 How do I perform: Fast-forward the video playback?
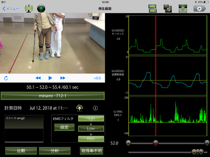click(x=63, y=78)
